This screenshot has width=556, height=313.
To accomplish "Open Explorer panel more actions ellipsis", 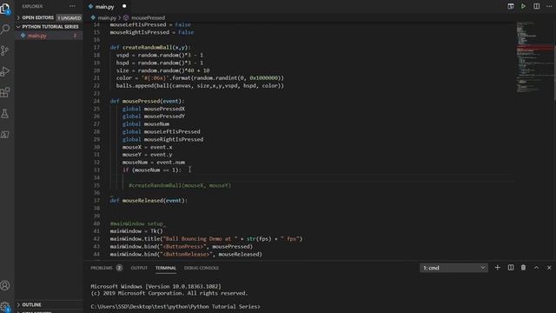I will pos(72,6).
